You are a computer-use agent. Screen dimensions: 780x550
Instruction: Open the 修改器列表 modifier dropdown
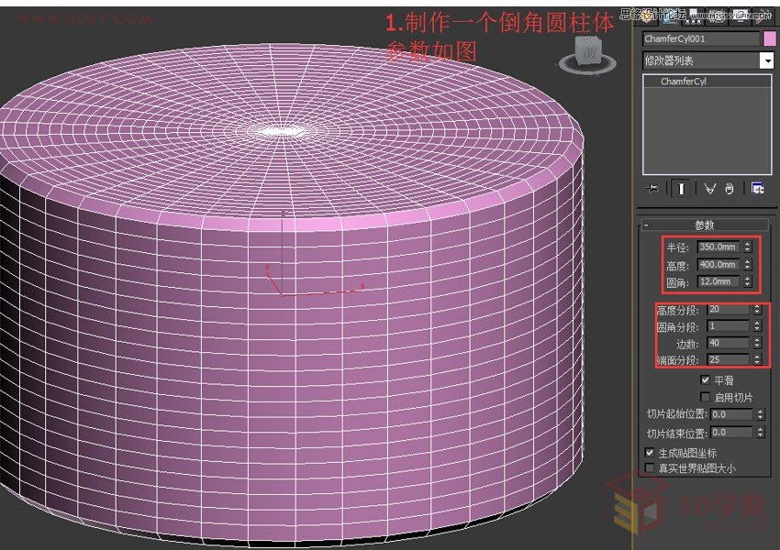[769, 60]
